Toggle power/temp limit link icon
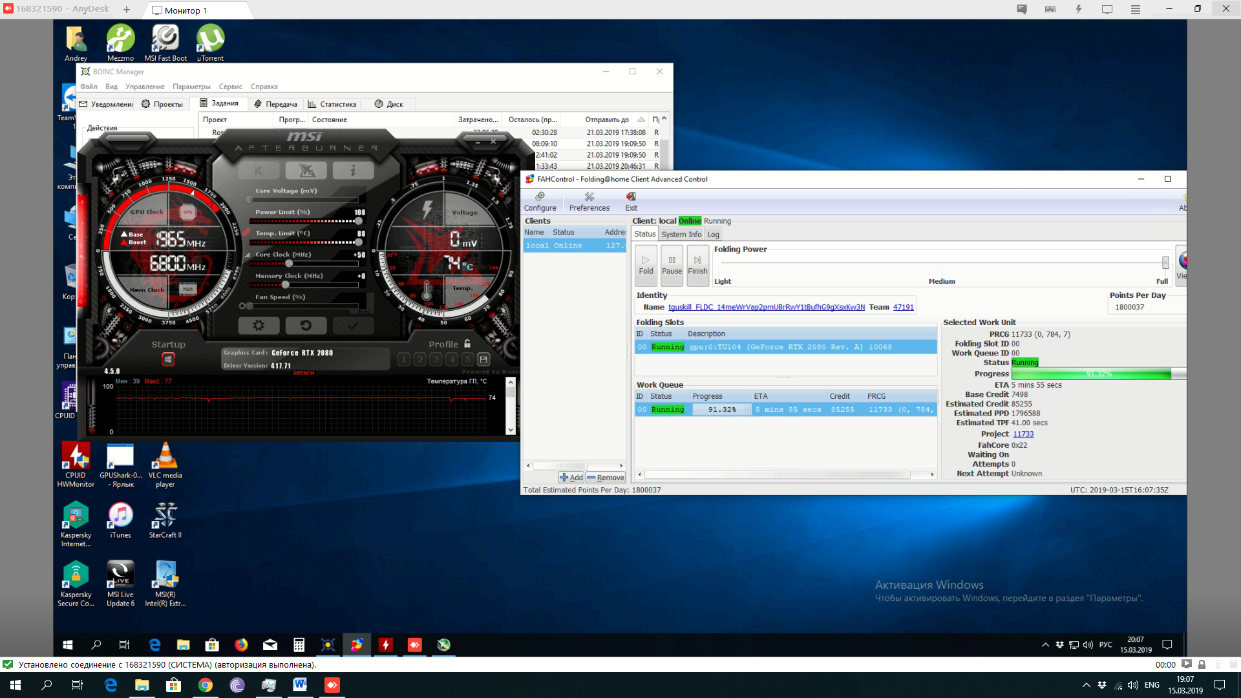 tap(247, 232)
